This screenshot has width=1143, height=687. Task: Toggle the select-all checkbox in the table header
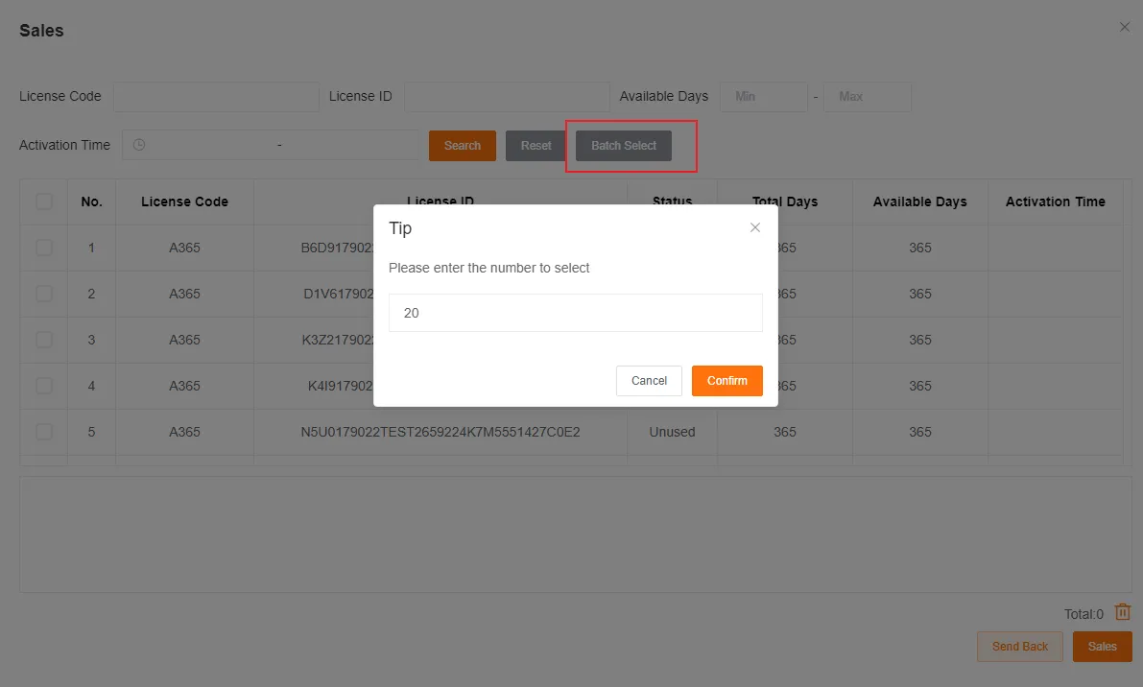coord(43,201)
